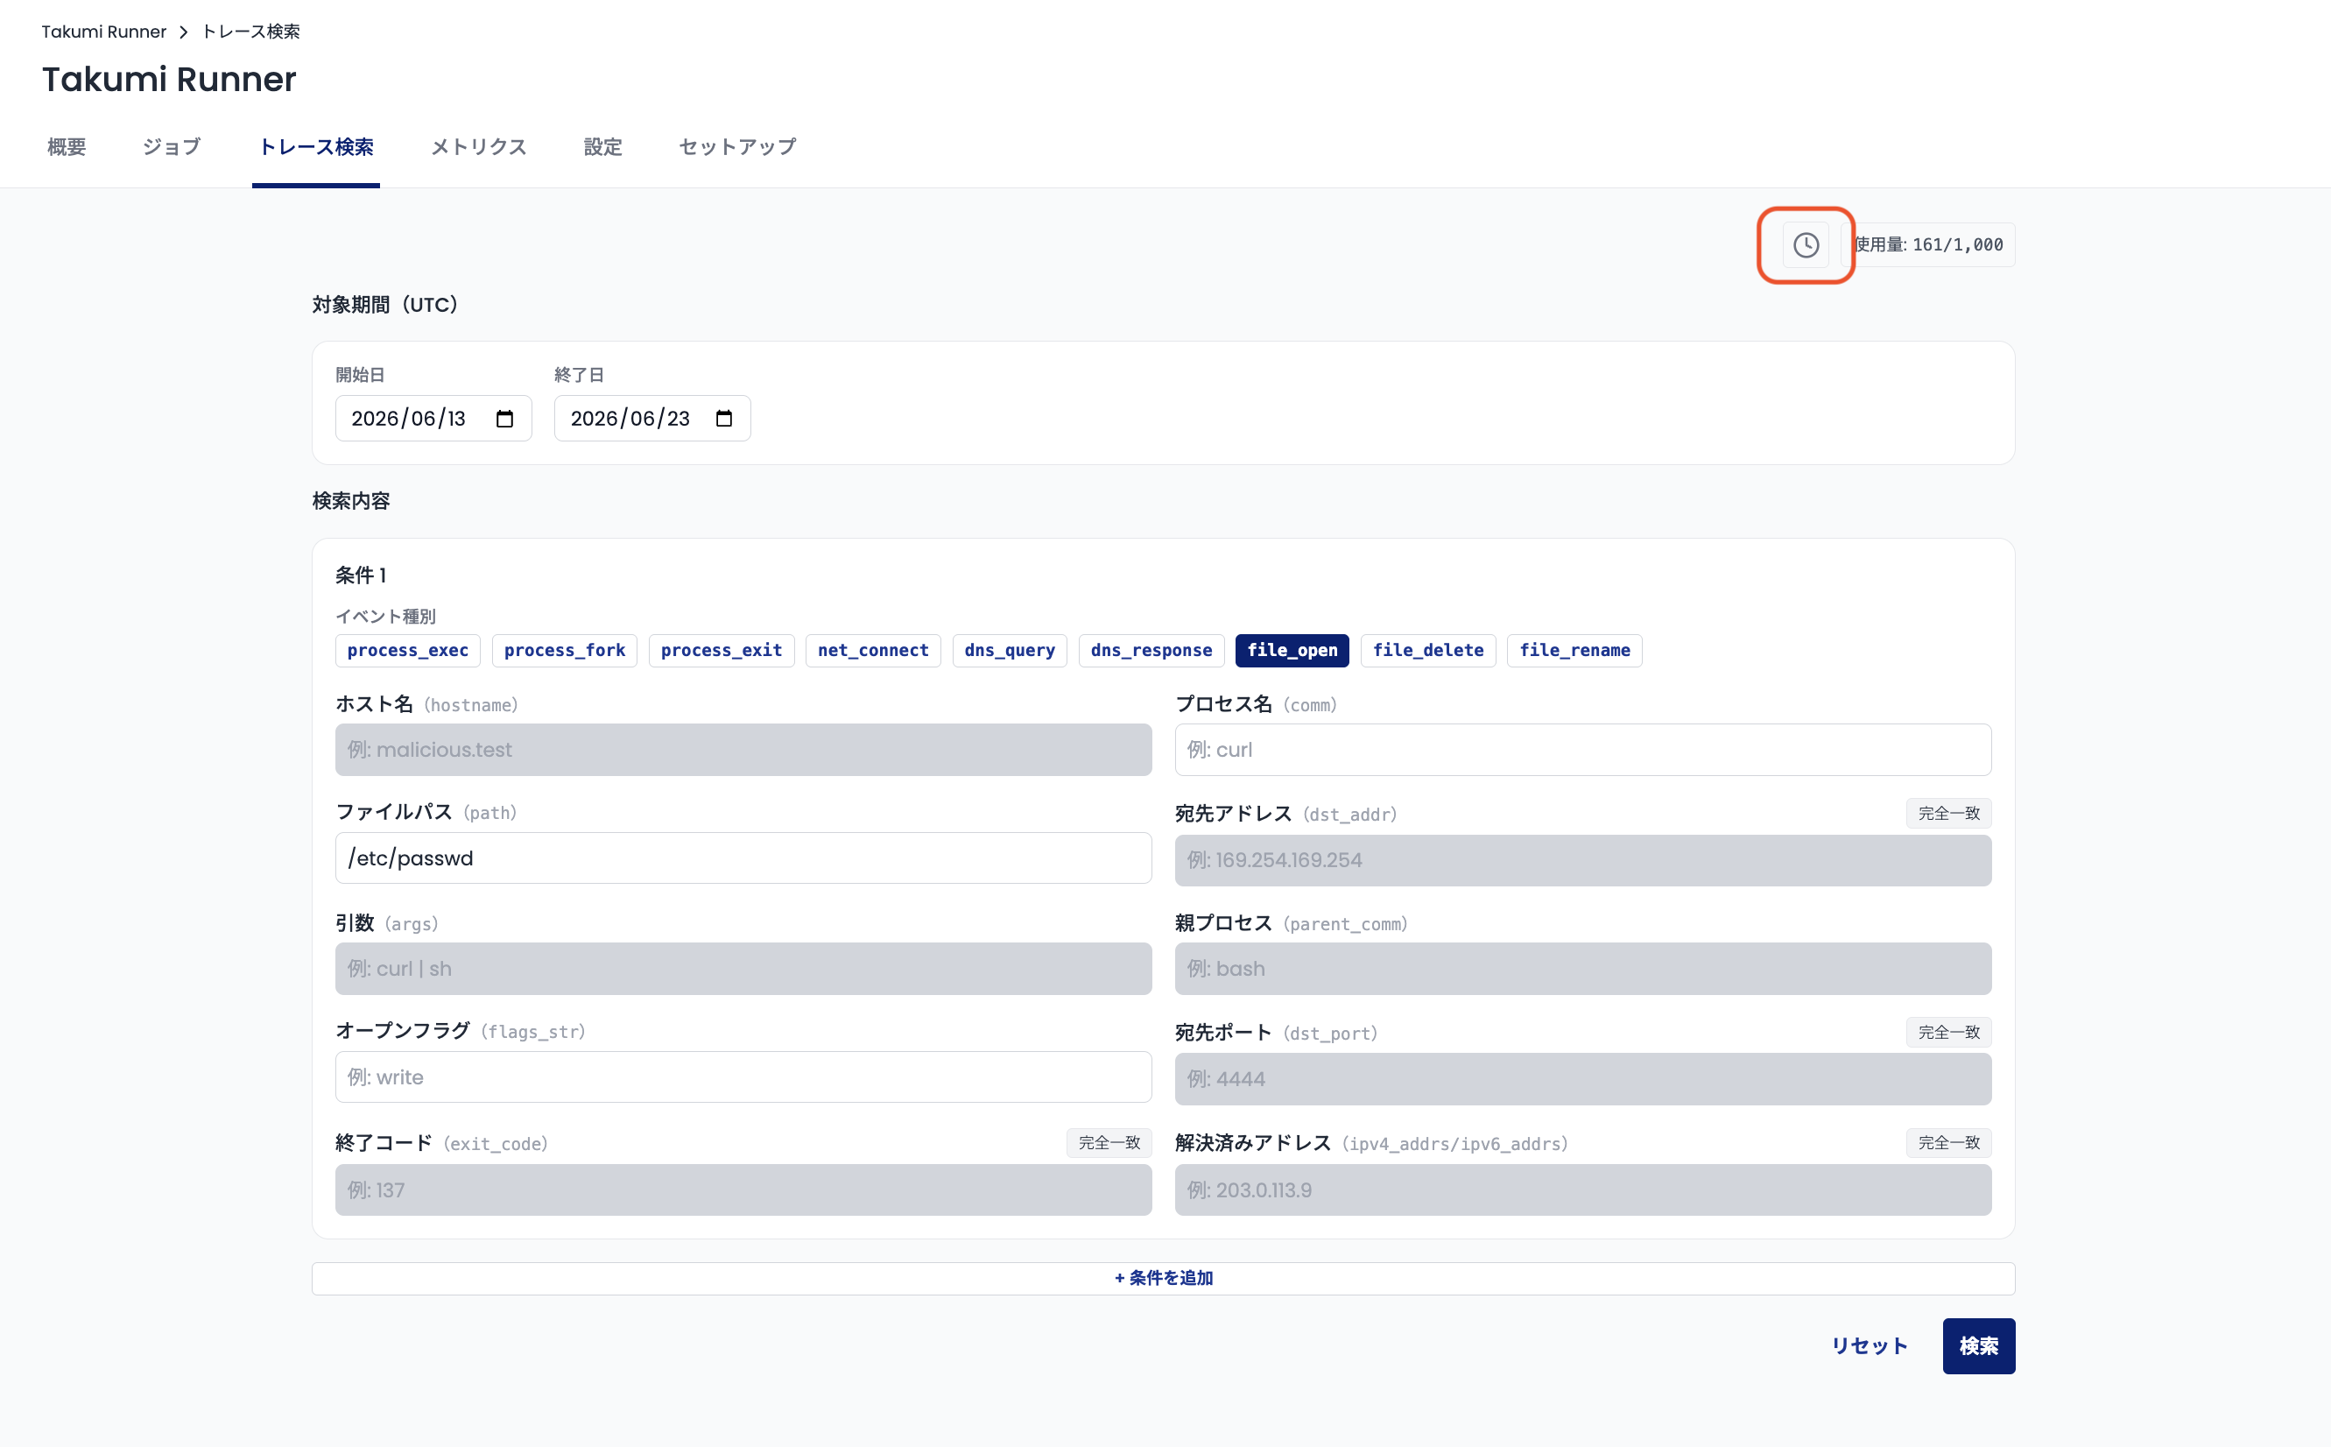Click the オープンフラグ flags_str input field
This screenshot has width=2331, height=1447.
coord(743,1076)
